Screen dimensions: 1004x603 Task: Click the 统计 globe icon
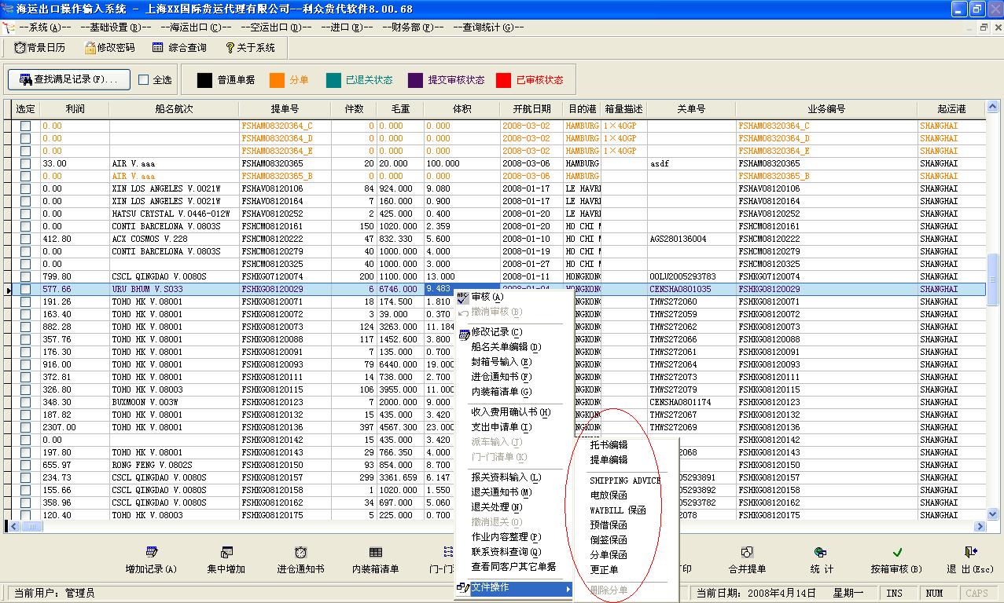pos(821,553)
